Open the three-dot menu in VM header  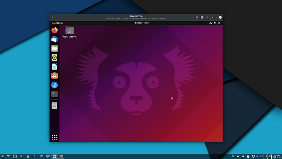(x=207, y=18)
